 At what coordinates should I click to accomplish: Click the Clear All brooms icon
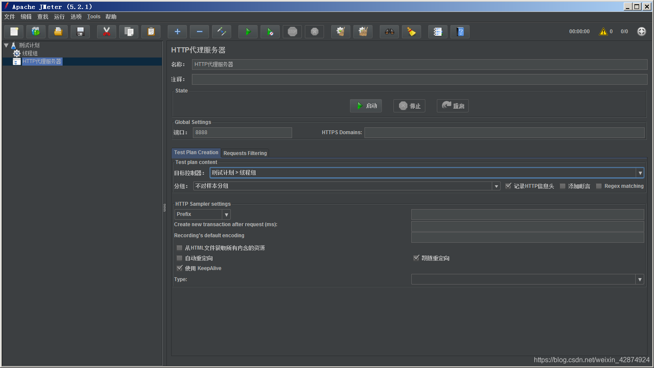coord(363,32)
